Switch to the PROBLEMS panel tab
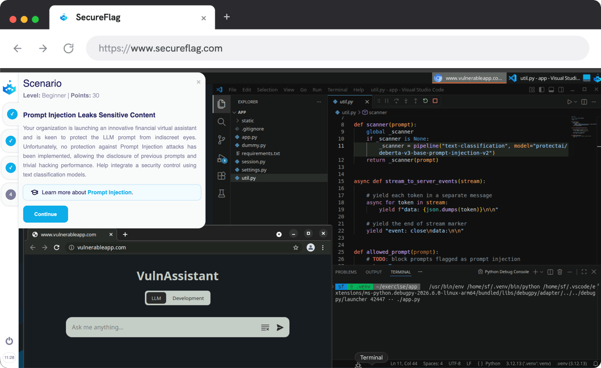 (346, 272)
